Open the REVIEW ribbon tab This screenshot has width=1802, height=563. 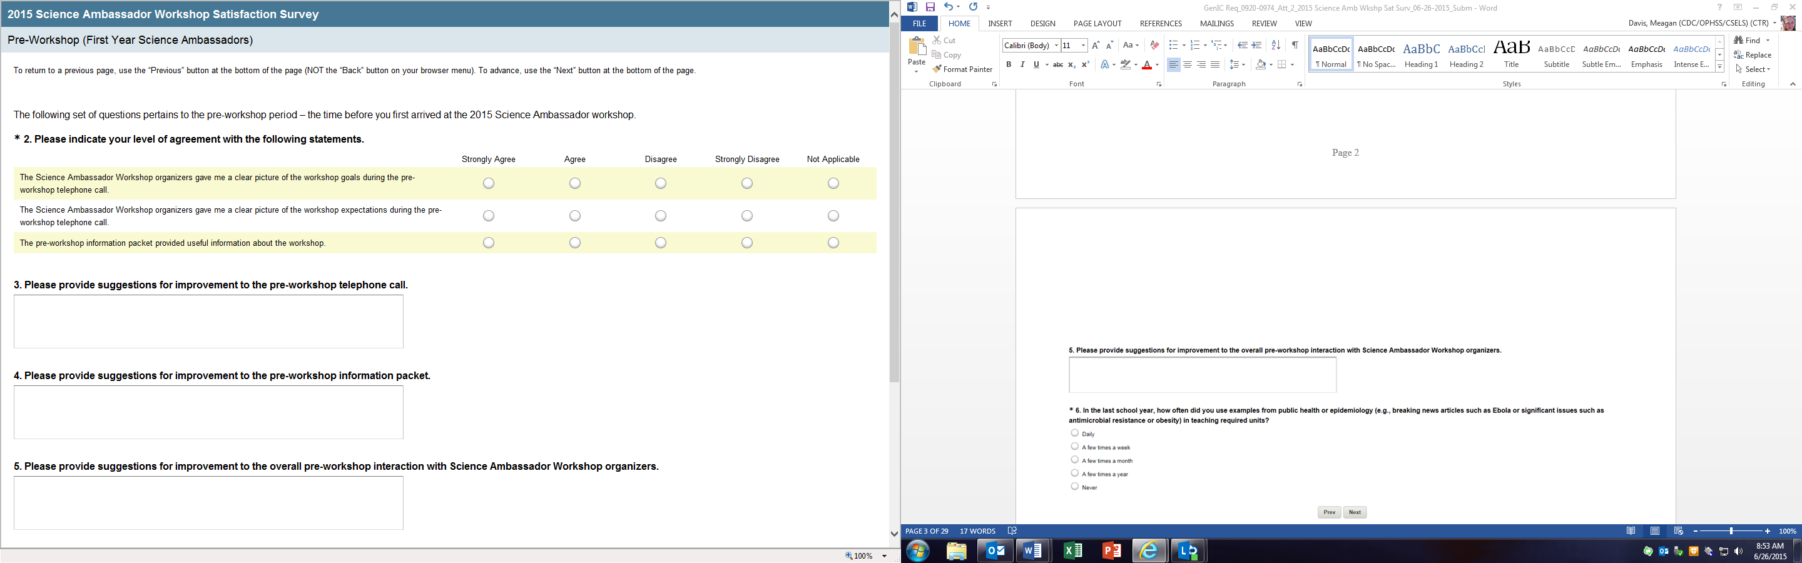click(1263, 24)
